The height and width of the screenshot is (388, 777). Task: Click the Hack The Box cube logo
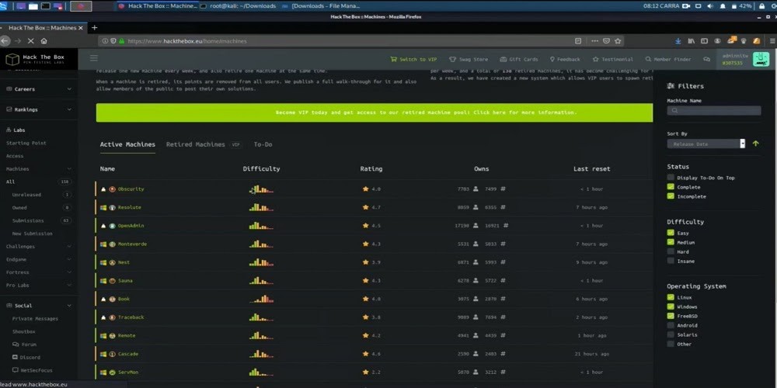(12, 60)
